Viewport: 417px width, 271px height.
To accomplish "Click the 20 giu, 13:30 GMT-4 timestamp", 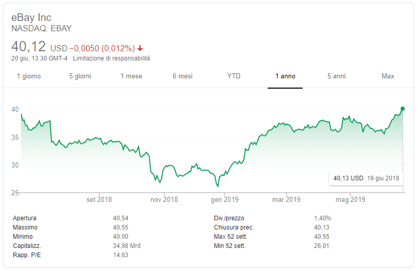I will [x=39, y=58].
